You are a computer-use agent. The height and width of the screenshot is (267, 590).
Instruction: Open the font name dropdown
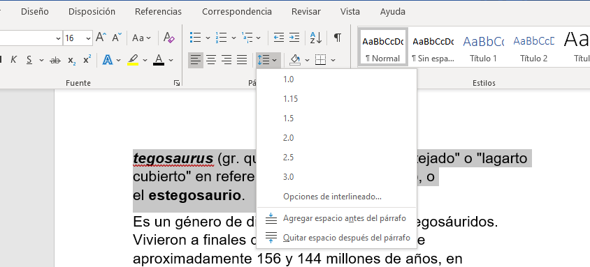coord(58,38)
